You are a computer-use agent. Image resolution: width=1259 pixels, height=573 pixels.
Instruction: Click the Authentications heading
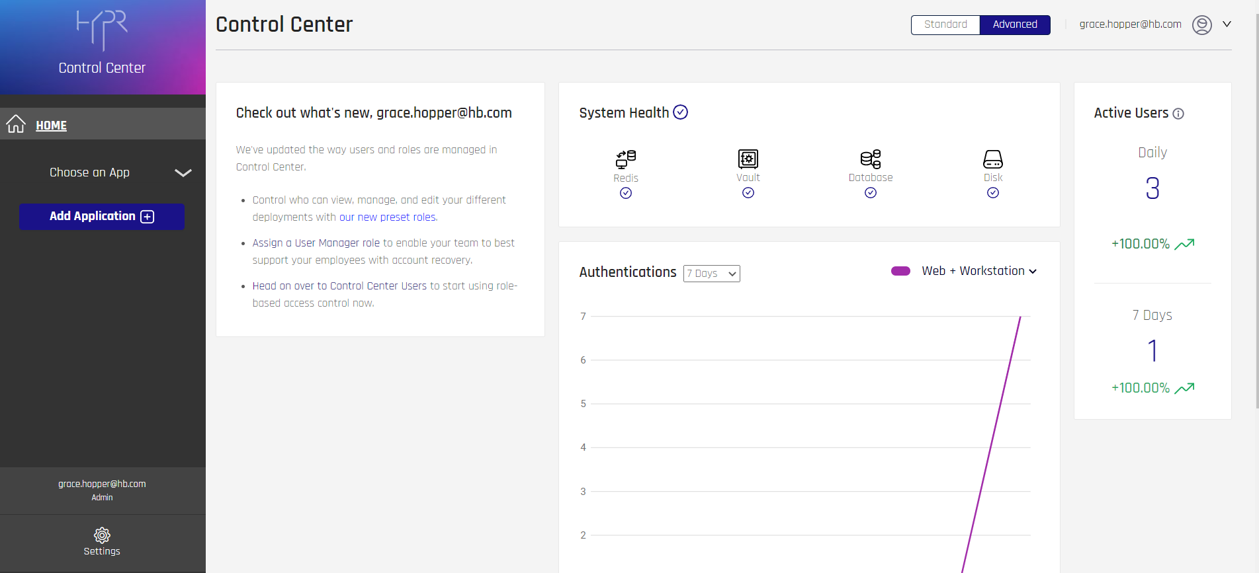tap(628, 272)
